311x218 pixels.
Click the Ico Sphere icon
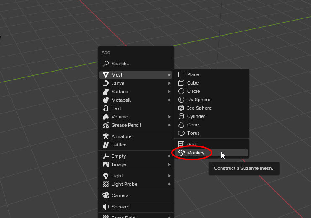pyautogui.click(x=181, y=108)
